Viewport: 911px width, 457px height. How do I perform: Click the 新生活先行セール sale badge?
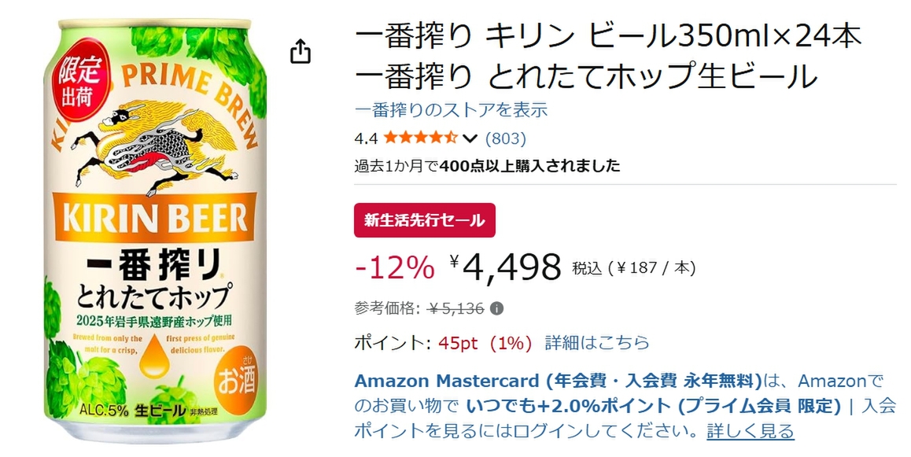[x=425, y=220]
